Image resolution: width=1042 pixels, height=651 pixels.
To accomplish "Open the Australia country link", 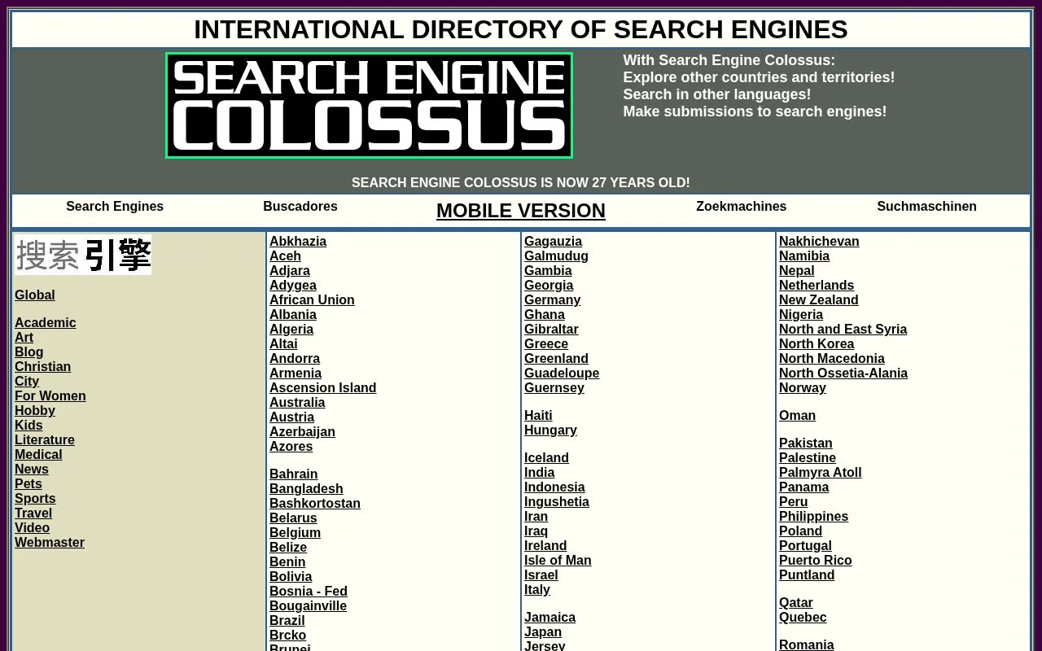I will (x=297, y=403).
